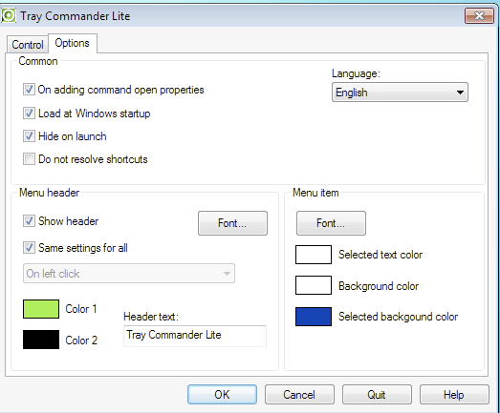Open the Language dropdown set to English
This screenshot has height=413, width=500.
(400, 93)
